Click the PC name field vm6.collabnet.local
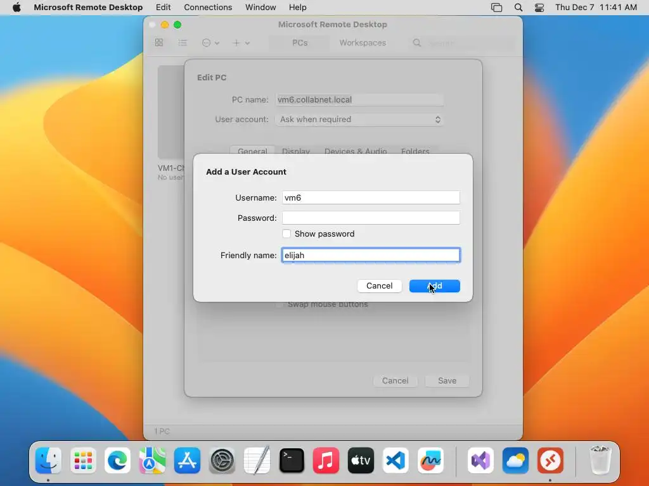649x486 pixels. tap(359, 99)
